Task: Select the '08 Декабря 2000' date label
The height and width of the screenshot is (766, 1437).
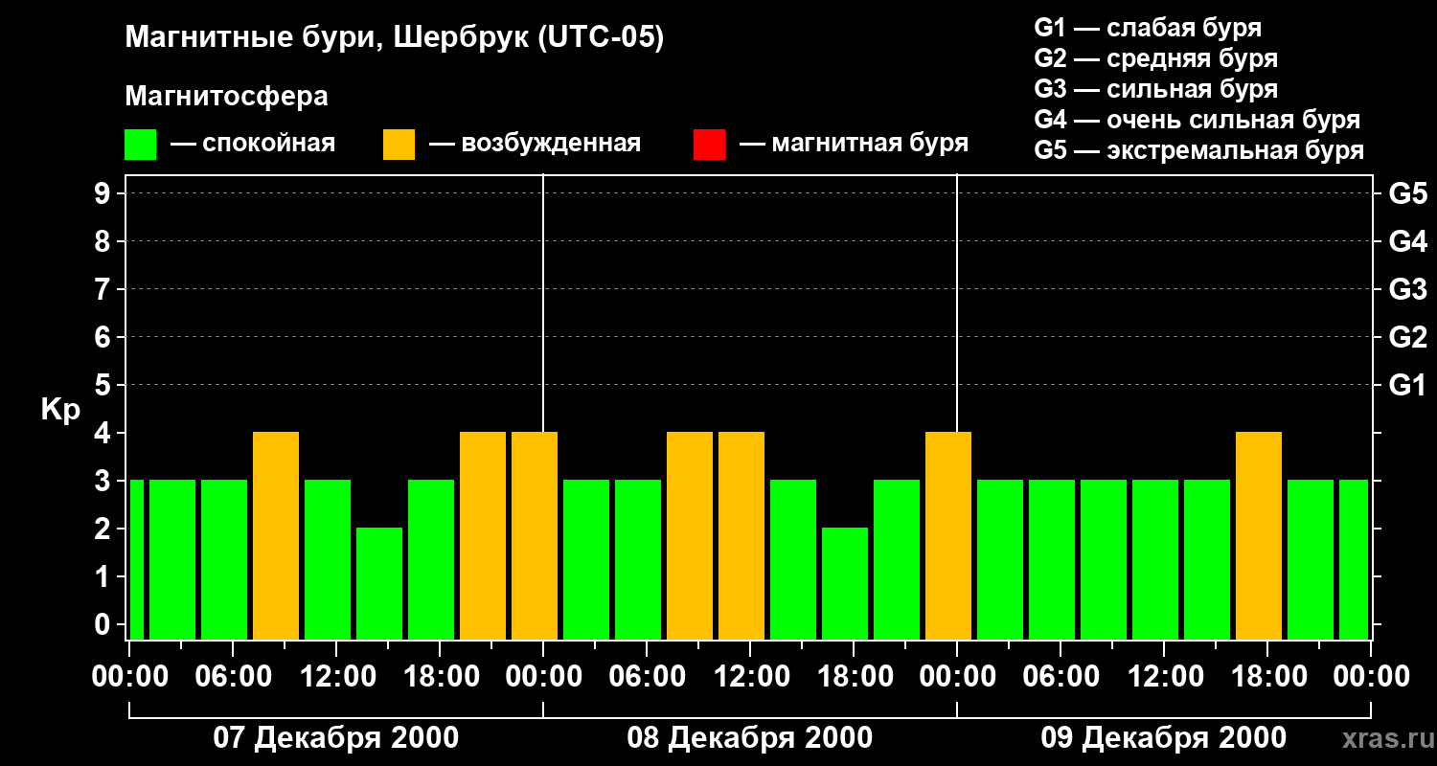Action: 749,738
